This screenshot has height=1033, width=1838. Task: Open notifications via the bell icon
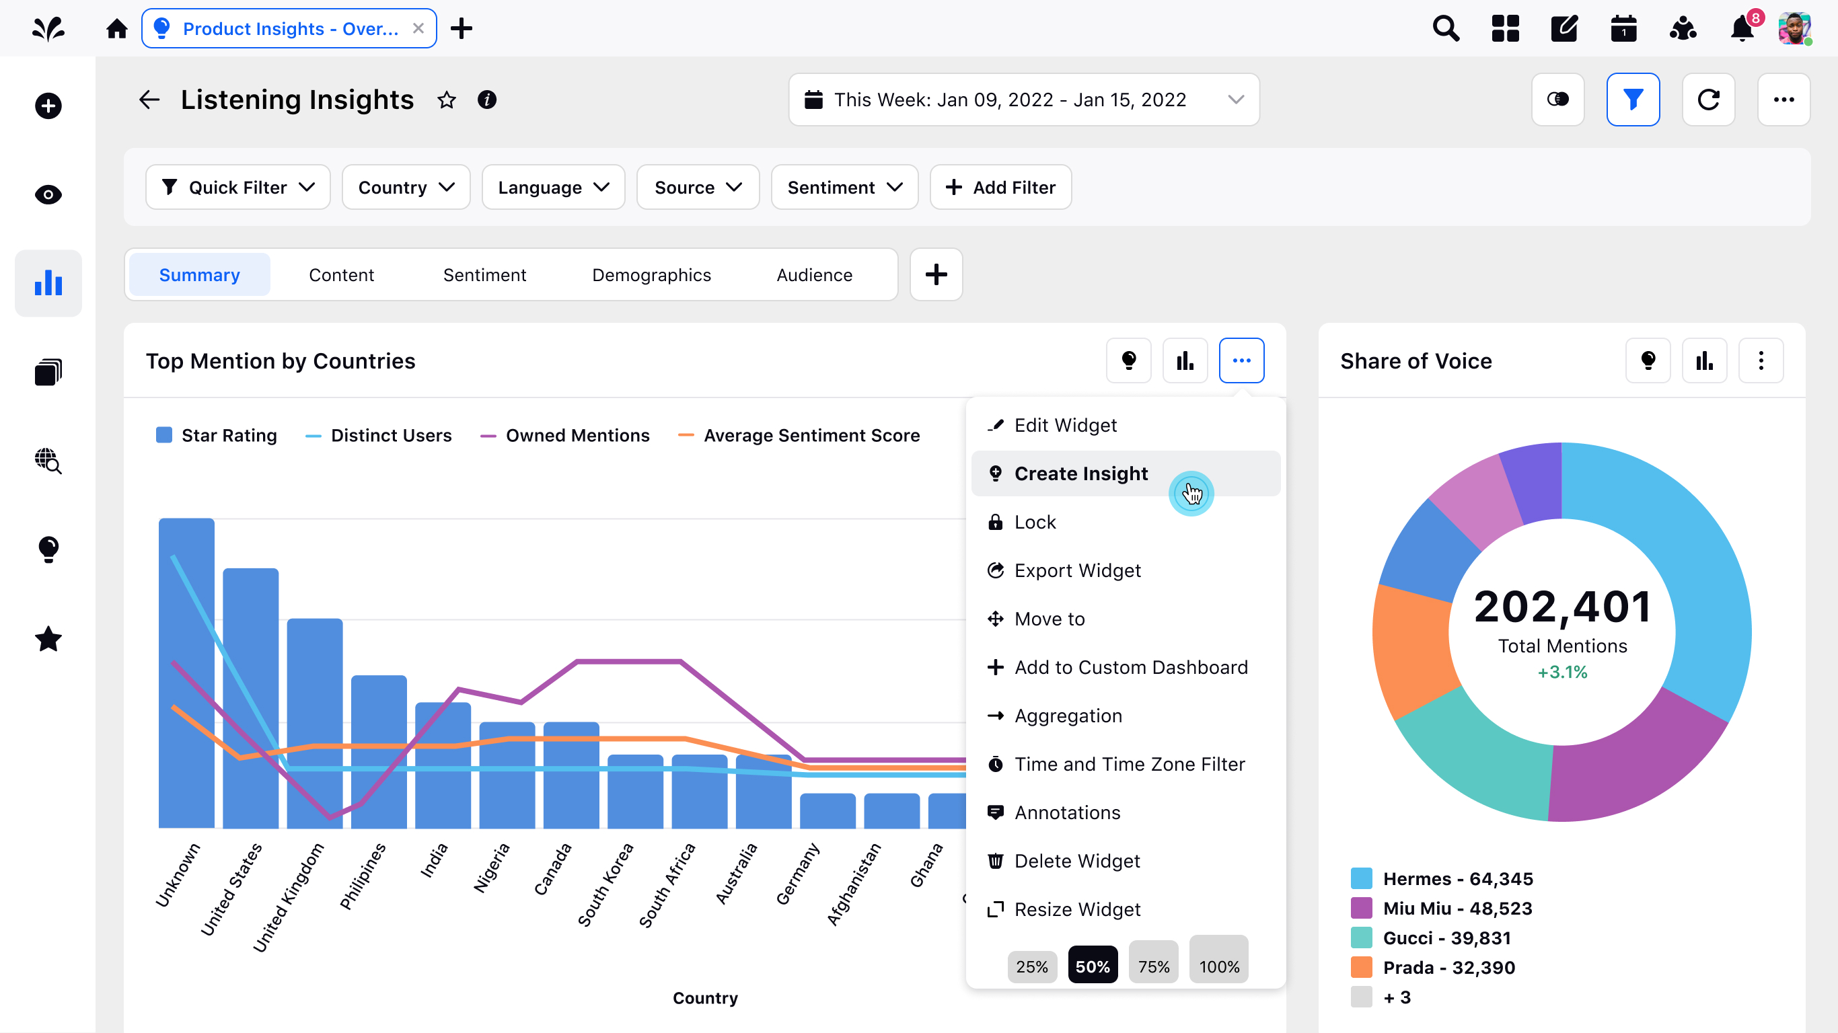(x=1741, y=28)
